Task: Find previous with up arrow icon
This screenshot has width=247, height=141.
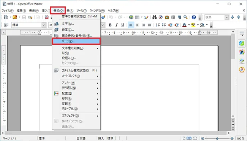Action: click(239, 17)
